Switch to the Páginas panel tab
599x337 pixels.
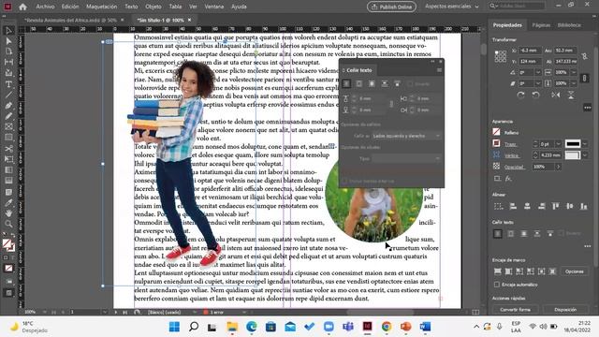coord(541,25)
